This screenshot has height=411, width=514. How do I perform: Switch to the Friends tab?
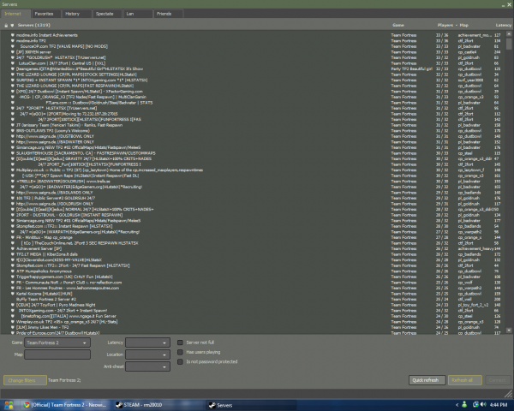point(168,14)
